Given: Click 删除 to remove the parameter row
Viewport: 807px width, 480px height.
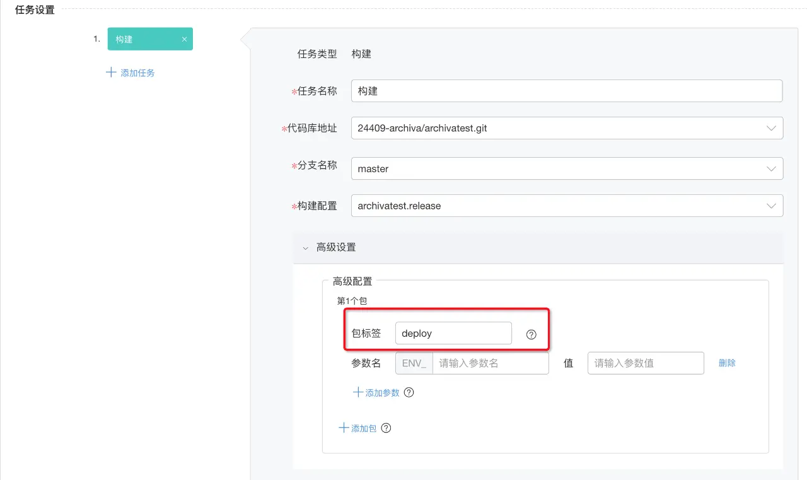Looking at the screenshot, I should click(x=727, y=363).
